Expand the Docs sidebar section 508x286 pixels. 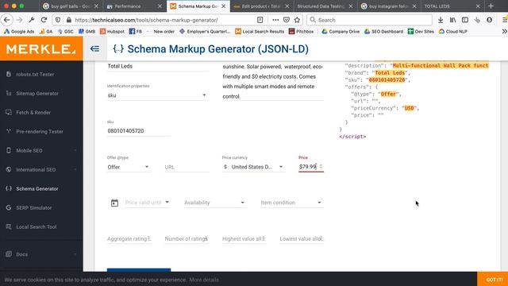(x=41, y=254)
